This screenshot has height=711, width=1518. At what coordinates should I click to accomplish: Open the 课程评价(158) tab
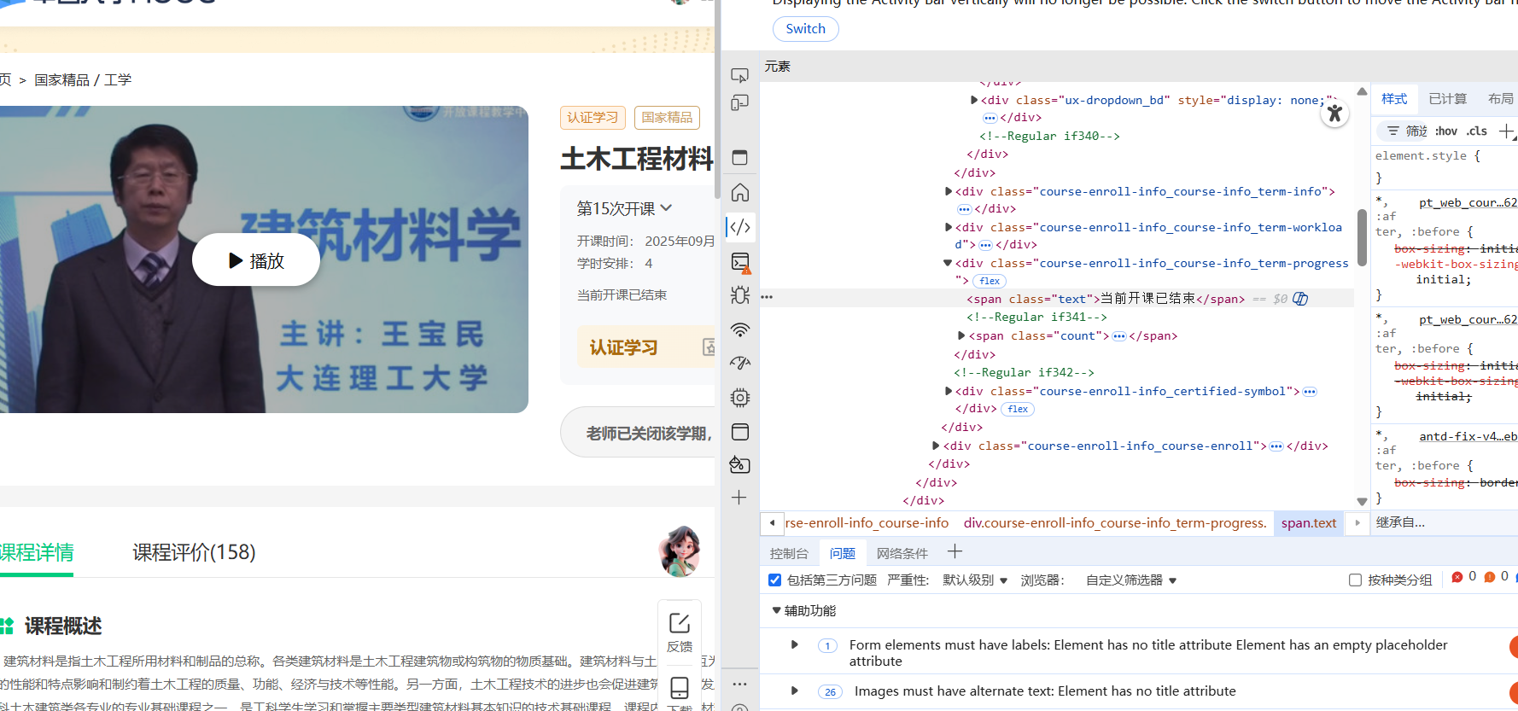point(194,552)
